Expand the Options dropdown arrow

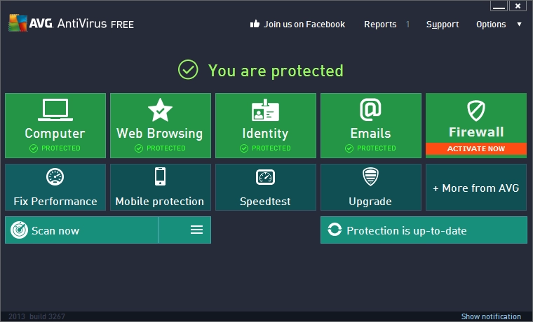[519, 24]
